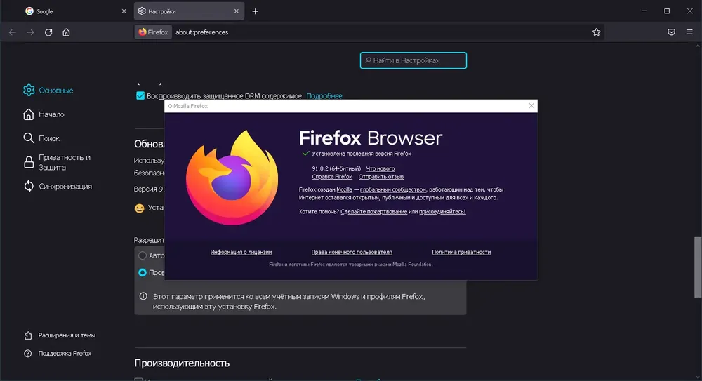
Task: Click the settings page vertical scrollbar thumb
Action: point(698,267)
